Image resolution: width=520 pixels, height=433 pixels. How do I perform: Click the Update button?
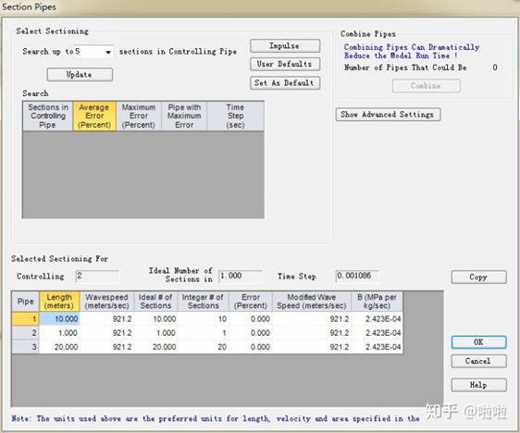click(x=80, y=75)
